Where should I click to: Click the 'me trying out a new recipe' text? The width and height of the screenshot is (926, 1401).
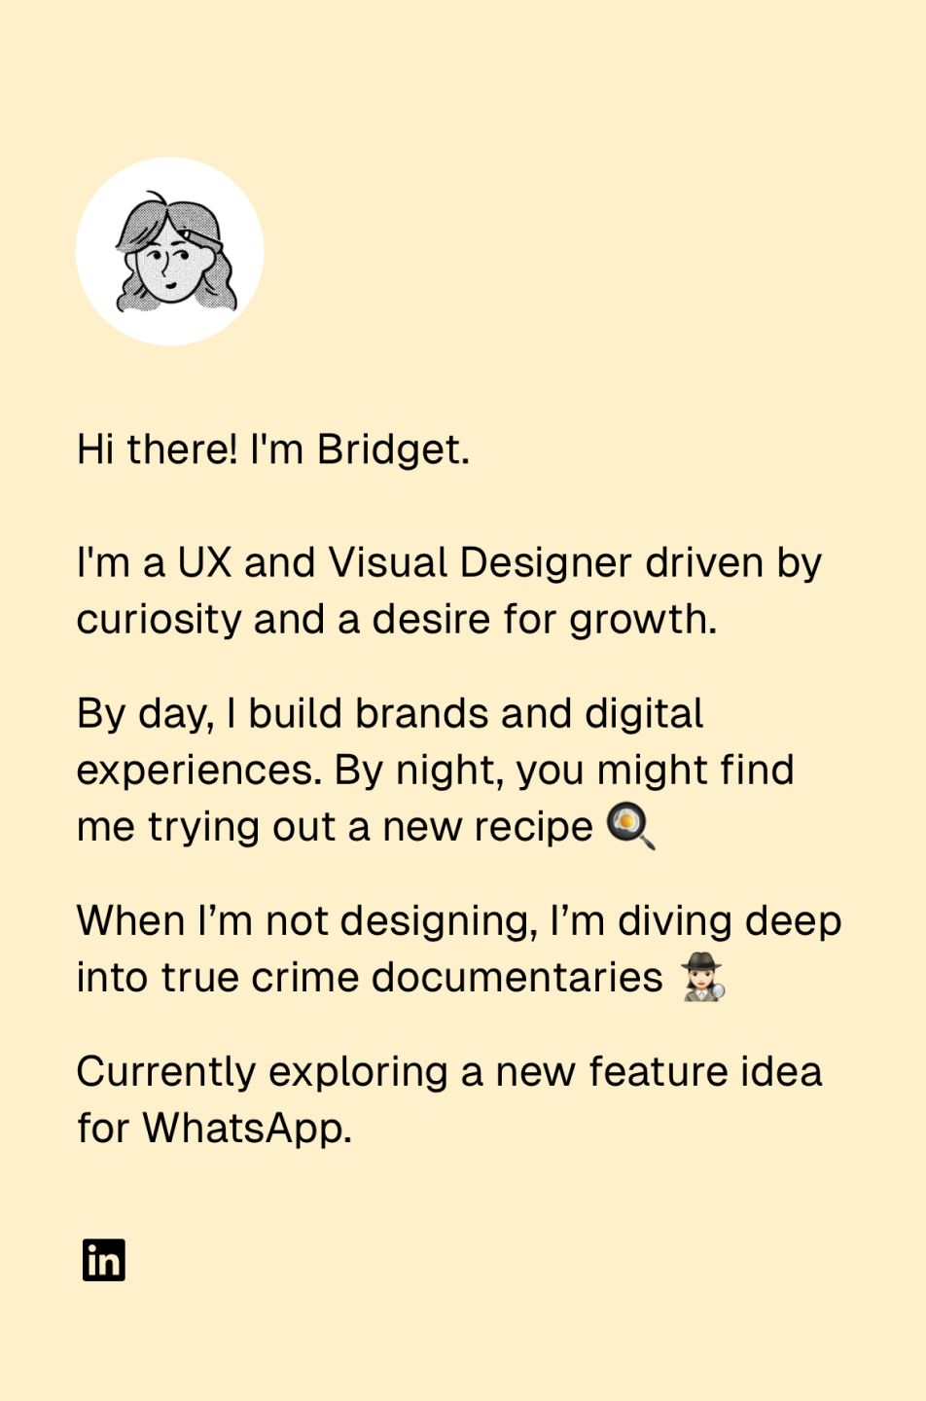[335, 827]
